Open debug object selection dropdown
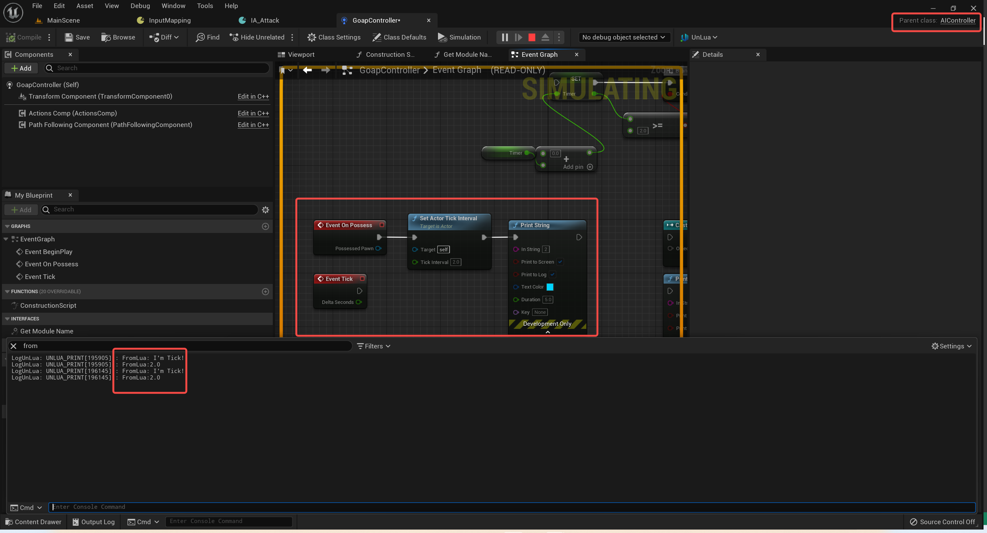987x533 pixels. 624,37
